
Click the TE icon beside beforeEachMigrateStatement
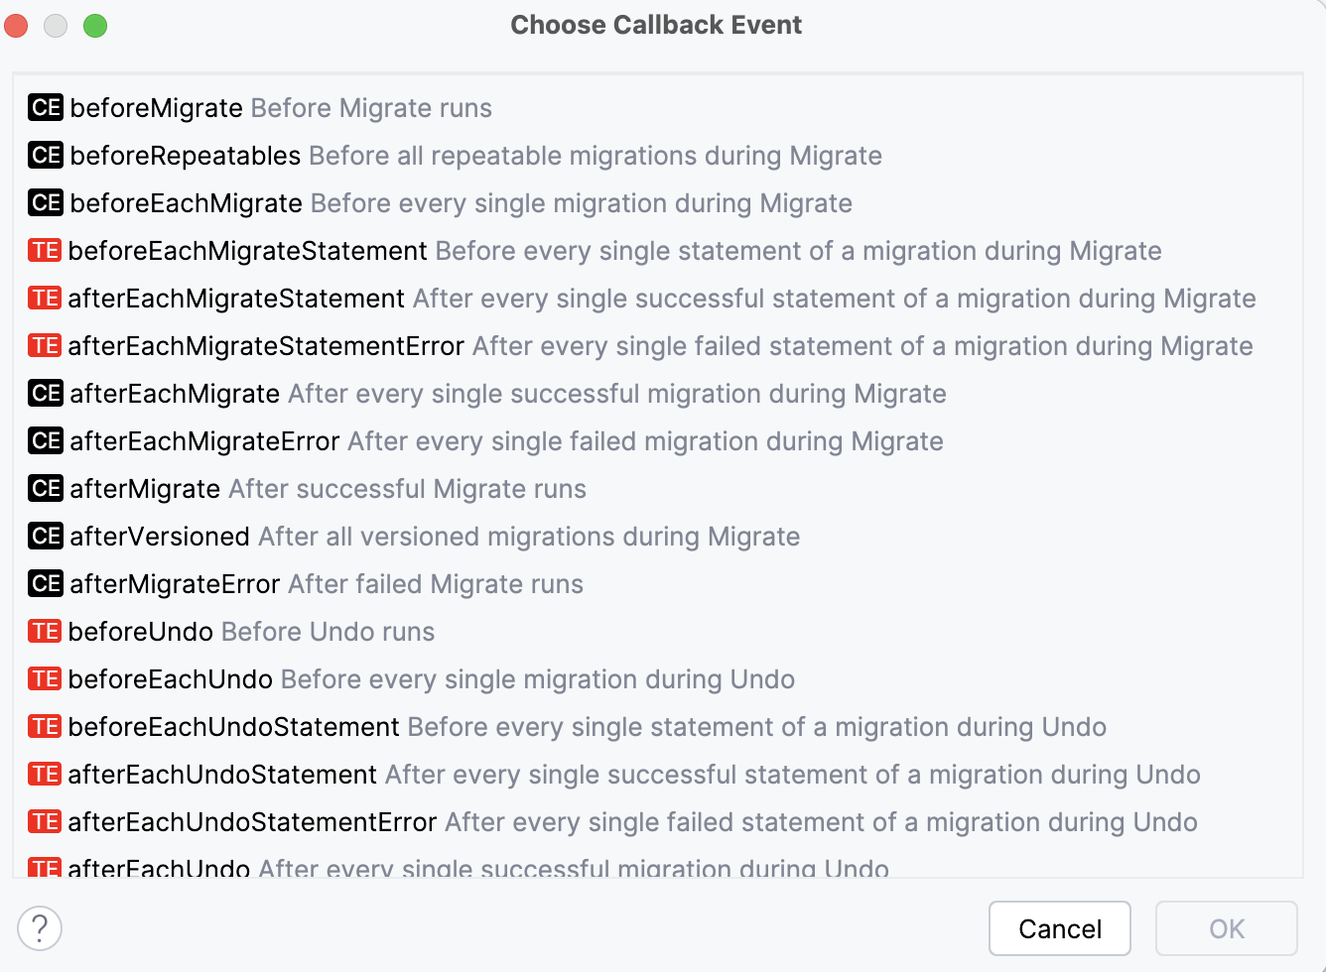pos(45,251)
